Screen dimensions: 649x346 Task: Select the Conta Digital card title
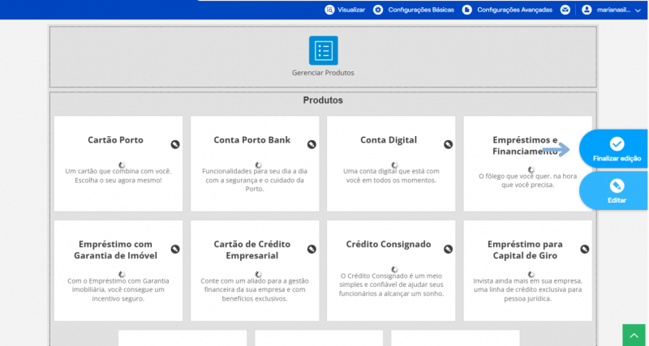(x=389, y=139)
